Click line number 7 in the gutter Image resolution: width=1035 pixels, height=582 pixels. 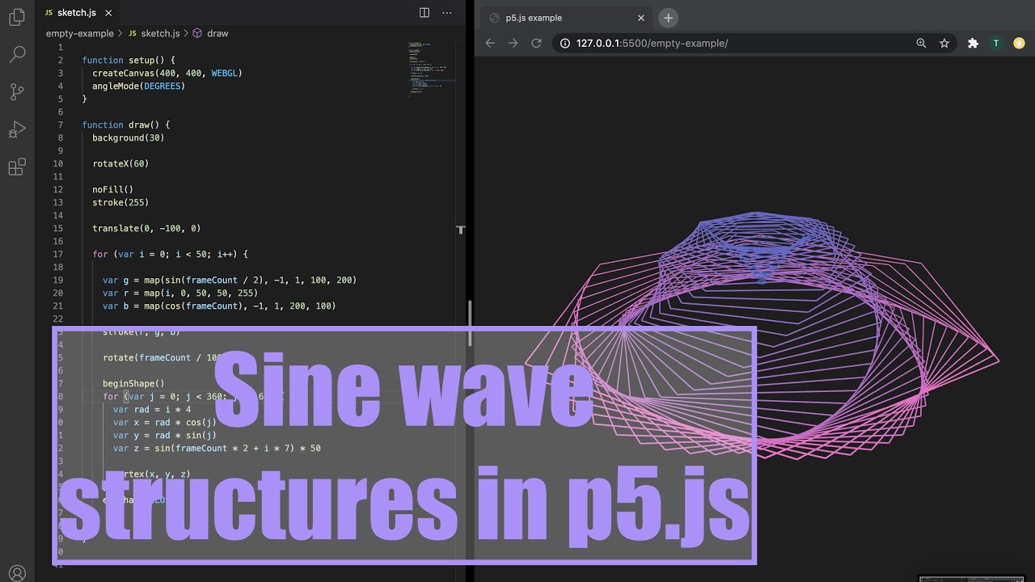(x=60, y=124)
